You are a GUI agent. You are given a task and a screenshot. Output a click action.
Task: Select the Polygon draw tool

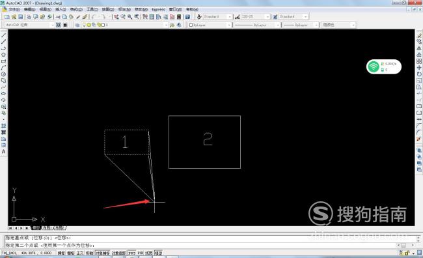click(x=3, y=55)
